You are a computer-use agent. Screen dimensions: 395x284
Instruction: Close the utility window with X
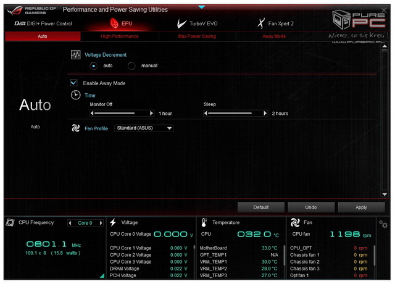coord(384,10)
